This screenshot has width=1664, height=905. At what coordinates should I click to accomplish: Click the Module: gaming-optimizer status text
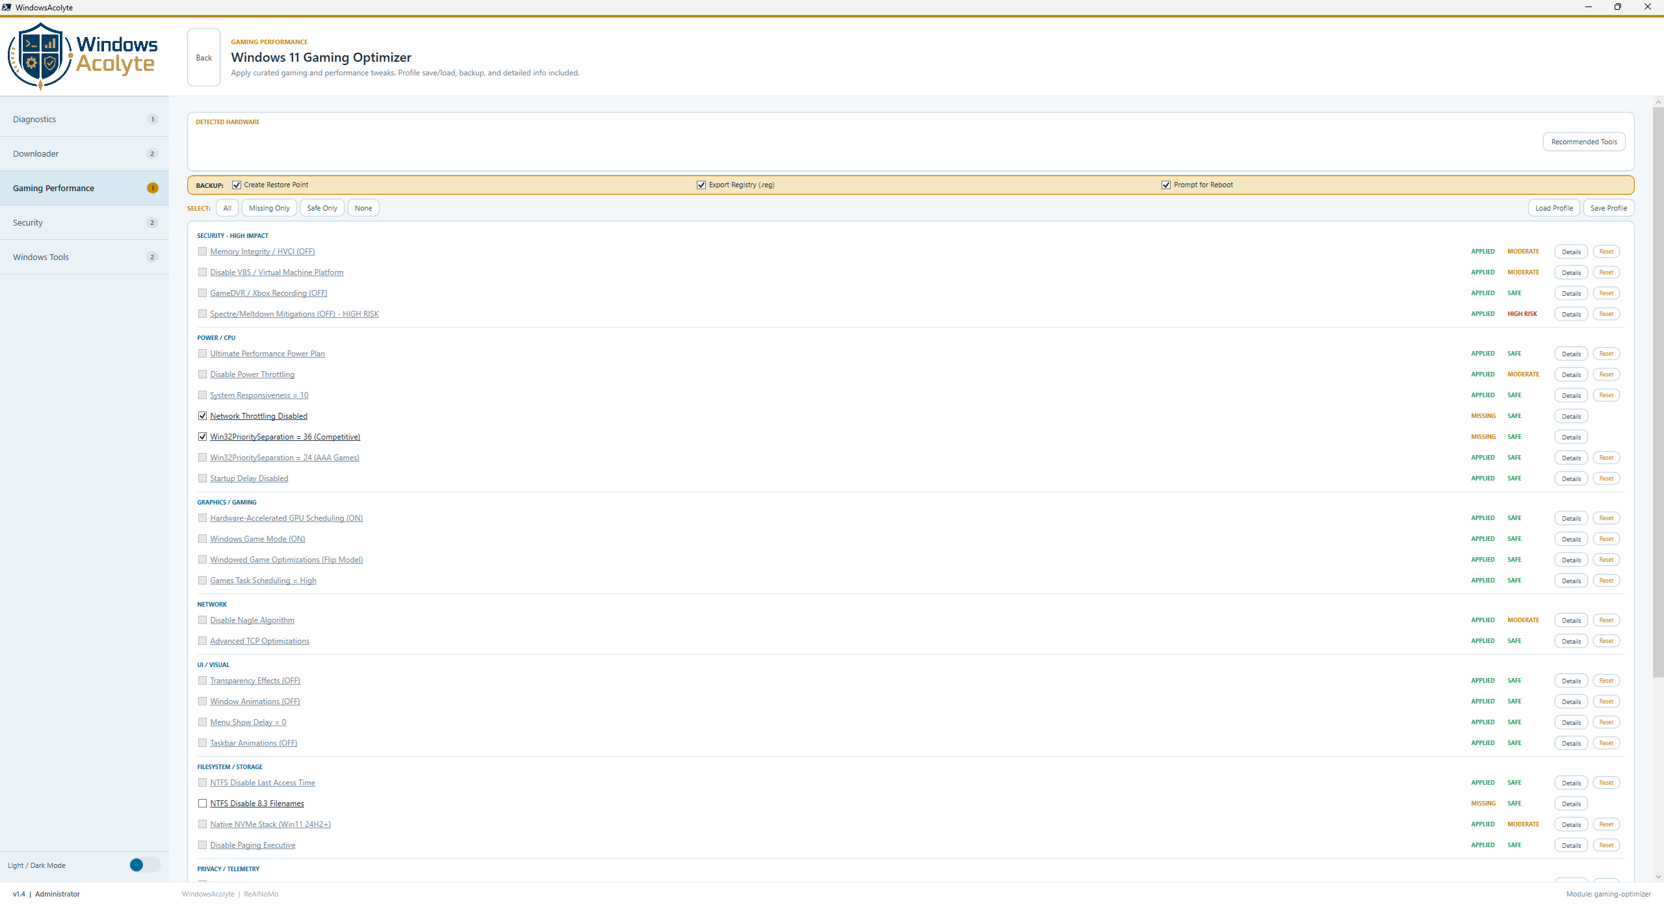1608,894
